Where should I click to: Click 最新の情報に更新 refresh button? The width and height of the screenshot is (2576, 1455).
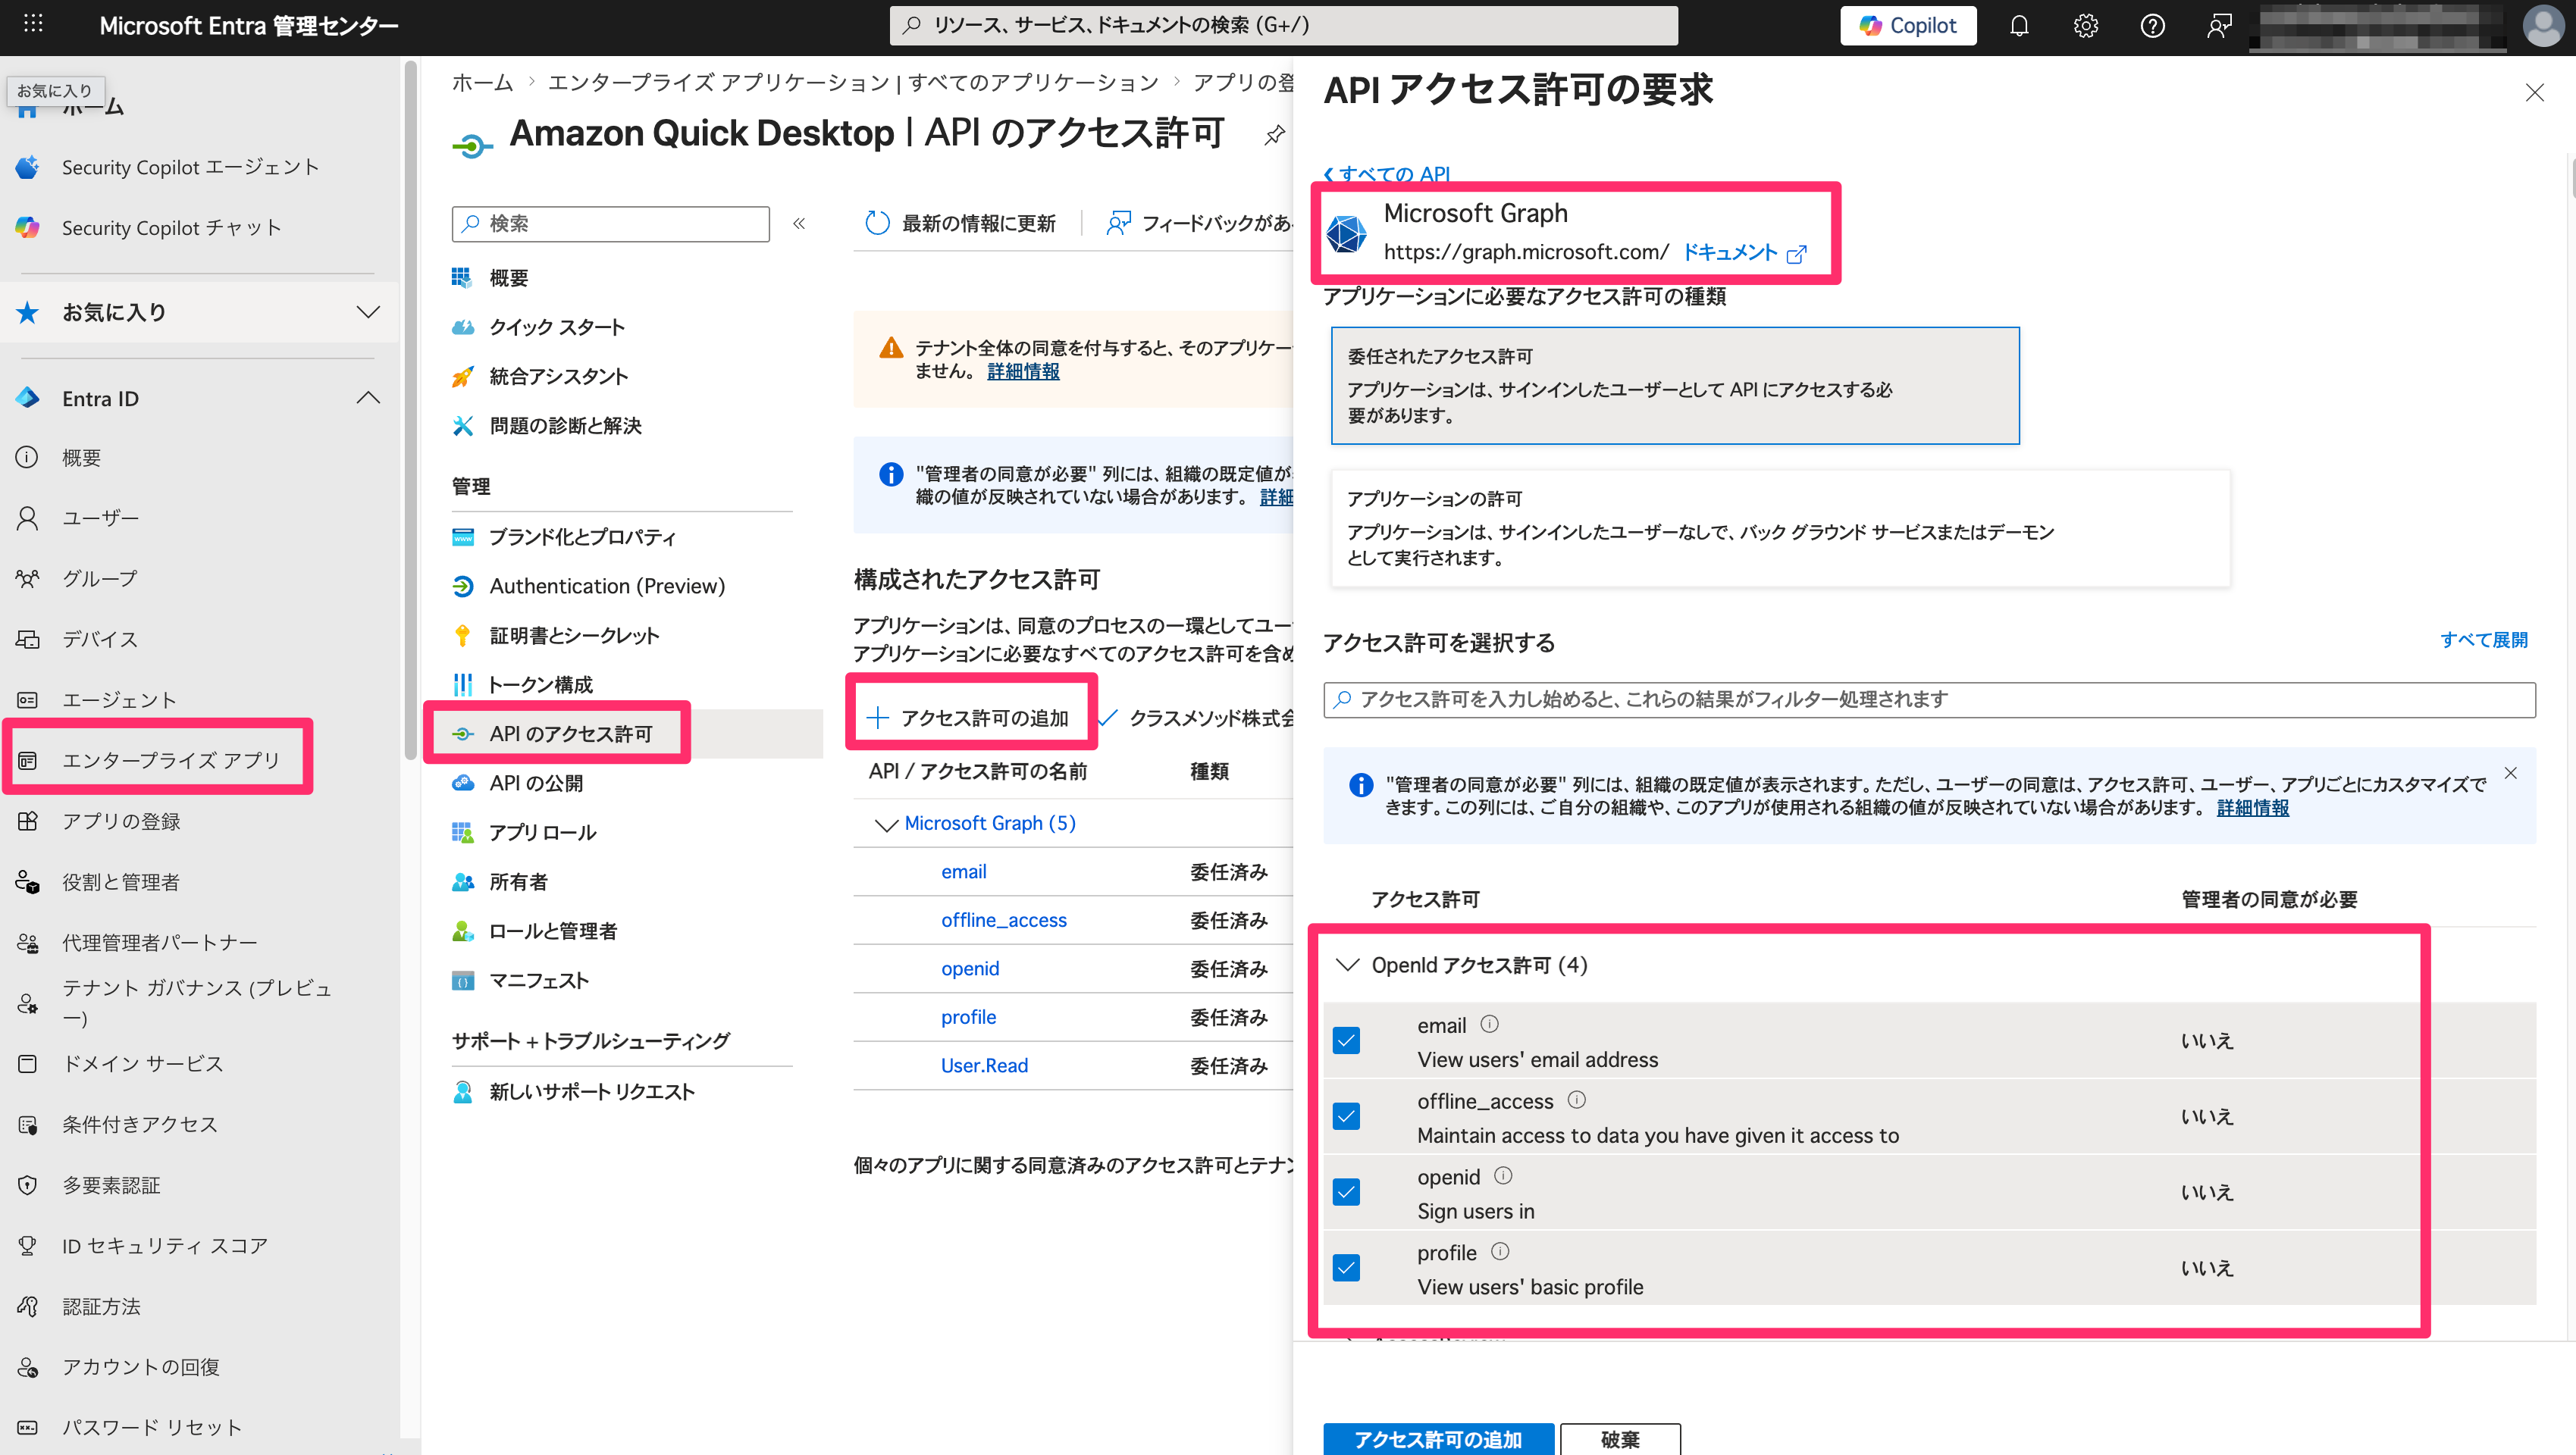pos(960,224)
